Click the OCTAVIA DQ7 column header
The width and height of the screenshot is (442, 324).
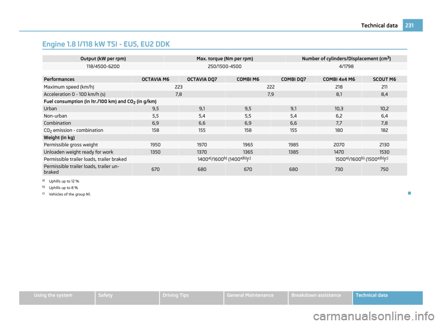[202, 79]
